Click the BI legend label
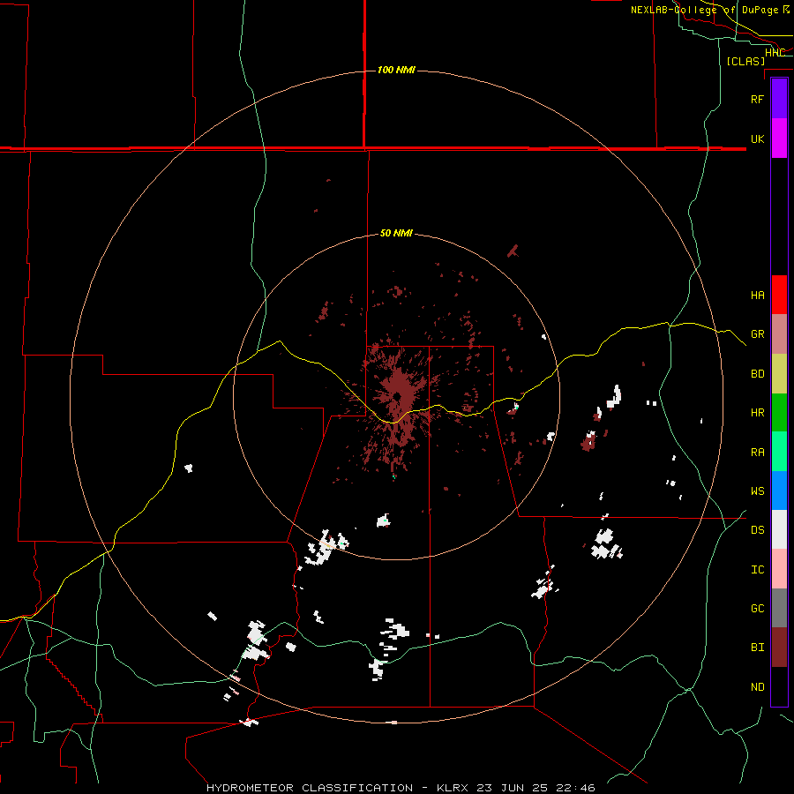Screen dimensions: 794x794 [x=757, y=648]
